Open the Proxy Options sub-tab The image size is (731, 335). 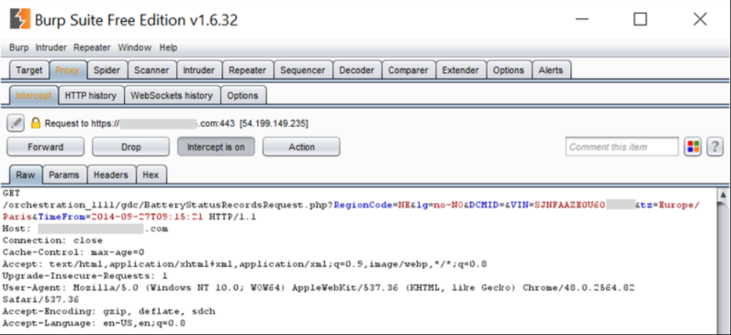coord(242,96)
